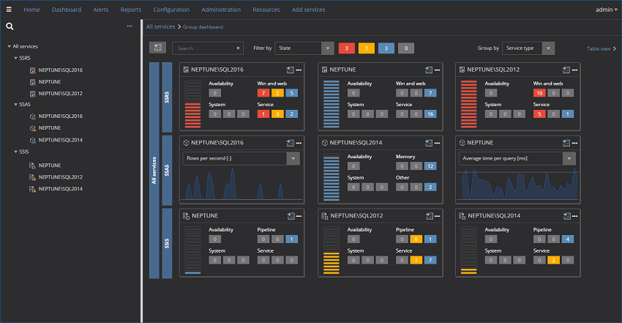Open NEPTUNE\SQL2012 SSIS card ellipsis menu
622x323 pixels.
point(437,216)
